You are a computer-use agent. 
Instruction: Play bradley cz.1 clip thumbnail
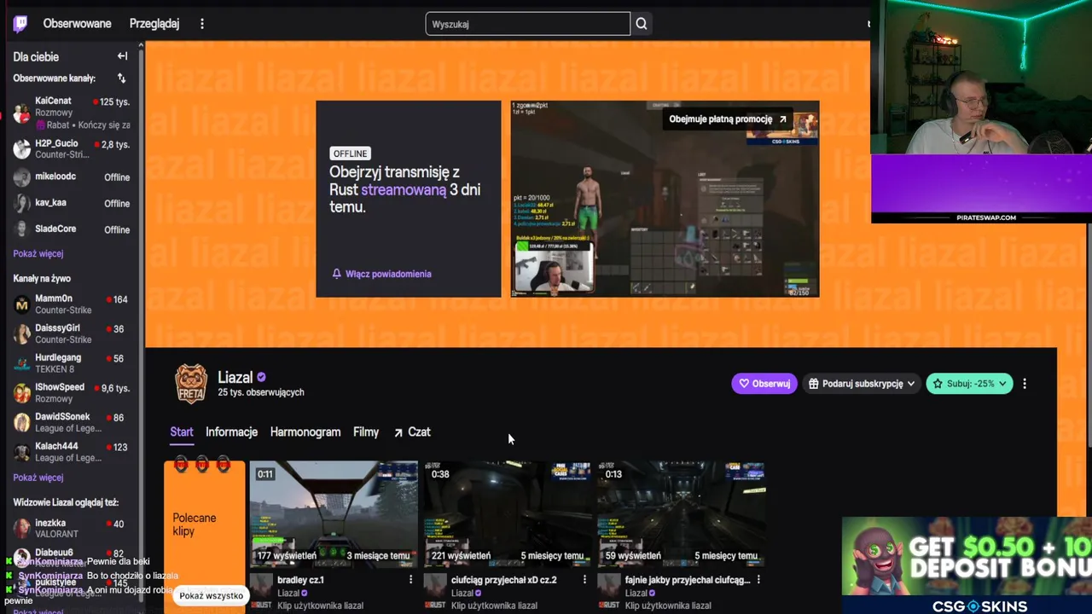tap(334, 514)
